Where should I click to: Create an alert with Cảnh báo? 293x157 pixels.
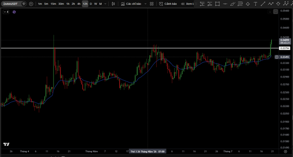pos(168,4)
